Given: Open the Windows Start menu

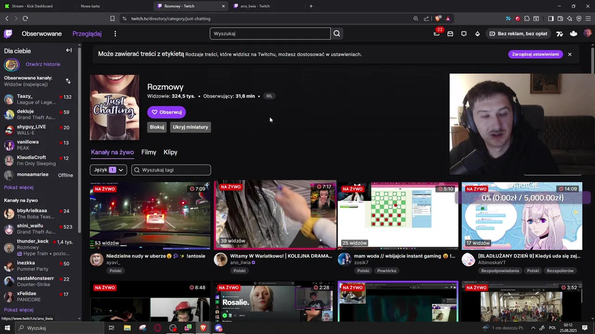Looking at the screenshot, I should coord(7,328).
